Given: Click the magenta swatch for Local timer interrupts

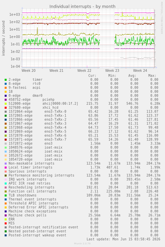Looking at the screenshot, I should (6, 168).
